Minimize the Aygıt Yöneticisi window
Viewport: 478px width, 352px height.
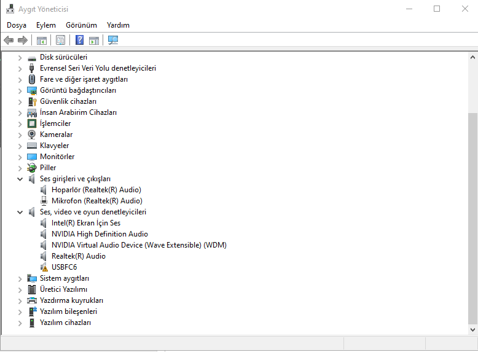click(x=409, y=9)
